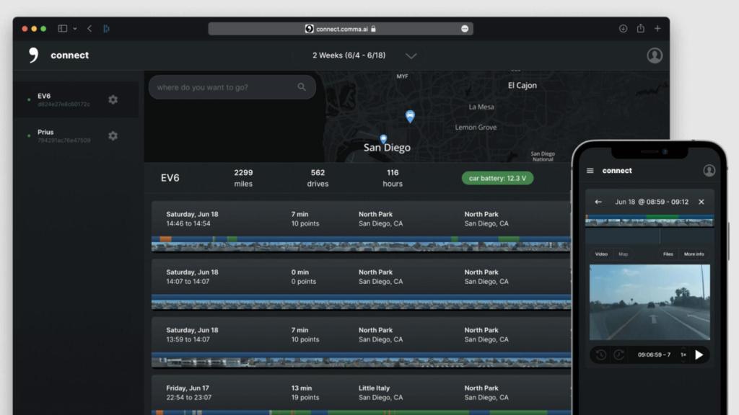Click the blue car marker on the map
Image resolution: width=739 pixels, height=415 pixels.
(410, 116)
